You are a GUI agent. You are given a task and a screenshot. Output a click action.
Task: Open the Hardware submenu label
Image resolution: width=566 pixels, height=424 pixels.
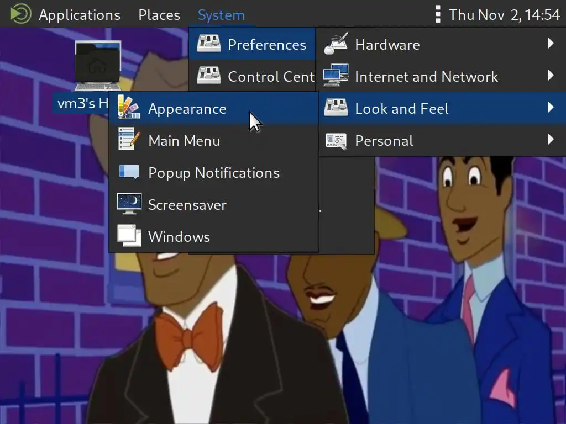click(x=387, y=45)
